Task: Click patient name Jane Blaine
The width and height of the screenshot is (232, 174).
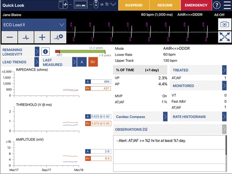Action: tap(12, 15)
